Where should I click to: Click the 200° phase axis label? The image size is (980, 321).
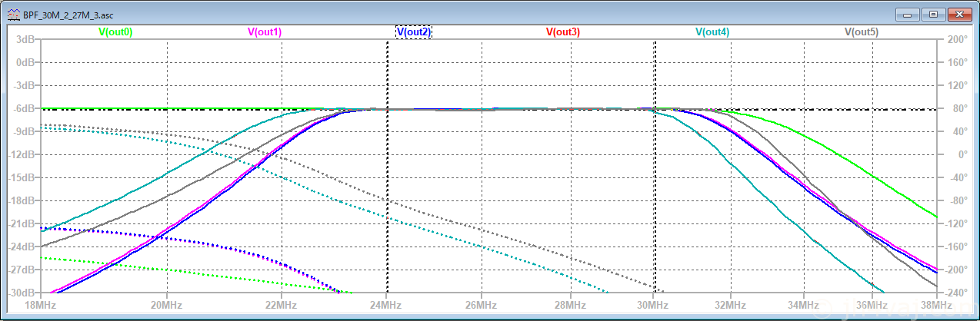tap(958, 40)
